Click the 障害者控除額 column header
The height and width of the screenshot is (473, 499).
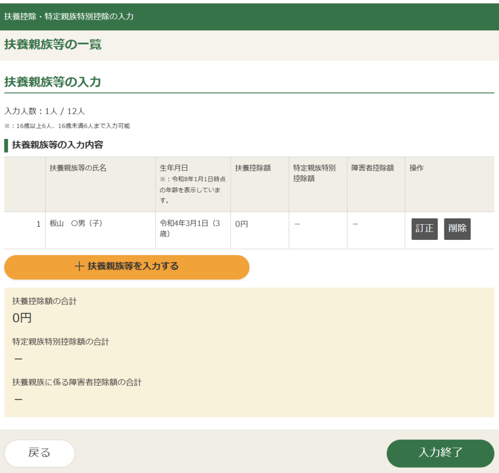(372, 168)
